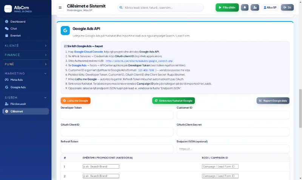302x180 pixels.
Task: Go to Meta Ads page
Action: pos(26,80)
